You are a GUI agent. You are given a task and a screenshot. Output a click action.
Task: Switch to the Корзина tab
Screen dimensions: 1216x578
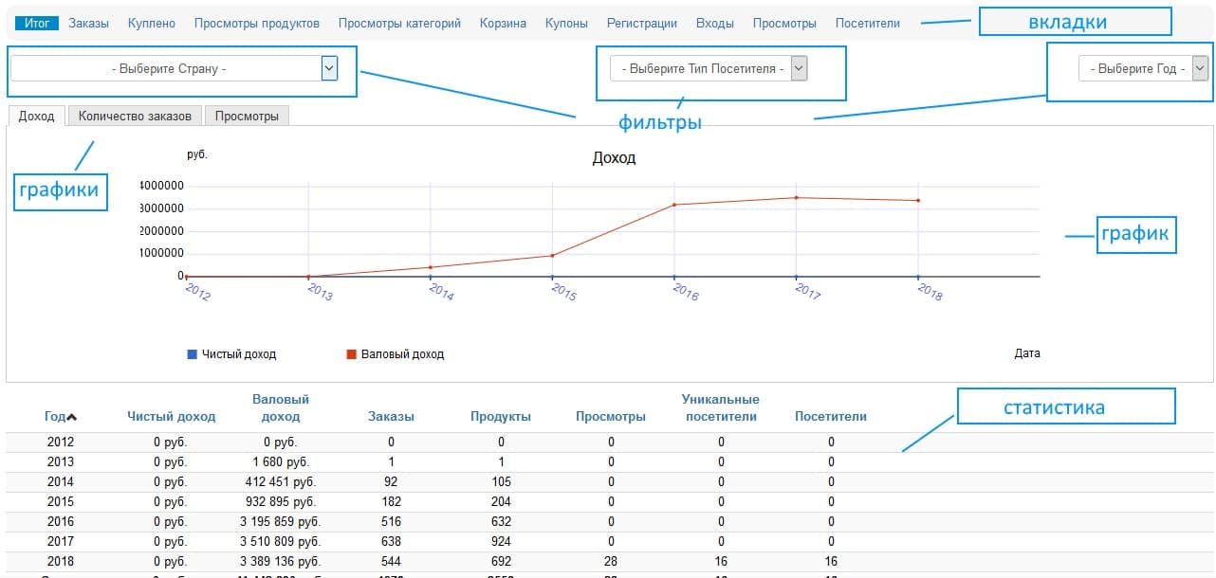(503, 23)
